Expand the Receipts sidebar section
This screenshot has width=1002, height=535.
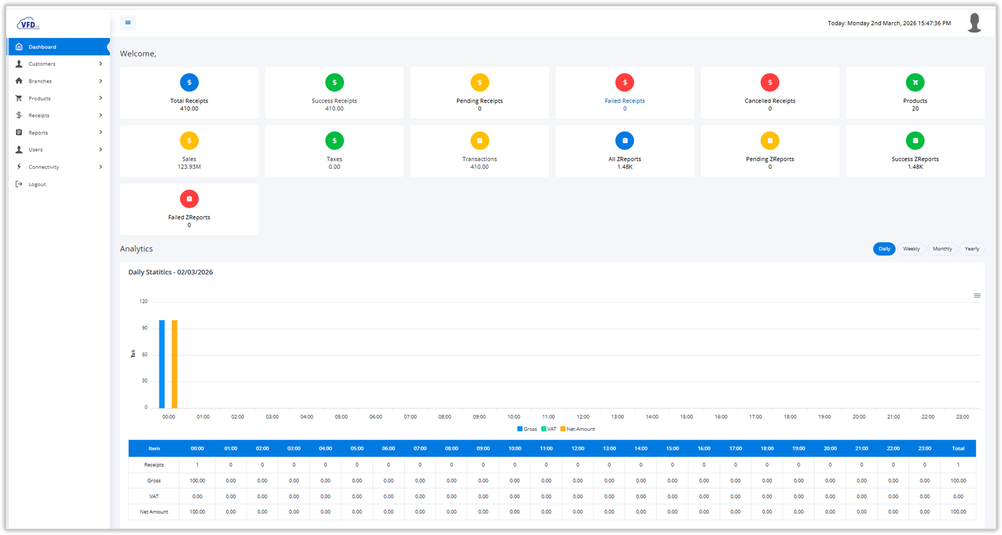pos(59,115)
